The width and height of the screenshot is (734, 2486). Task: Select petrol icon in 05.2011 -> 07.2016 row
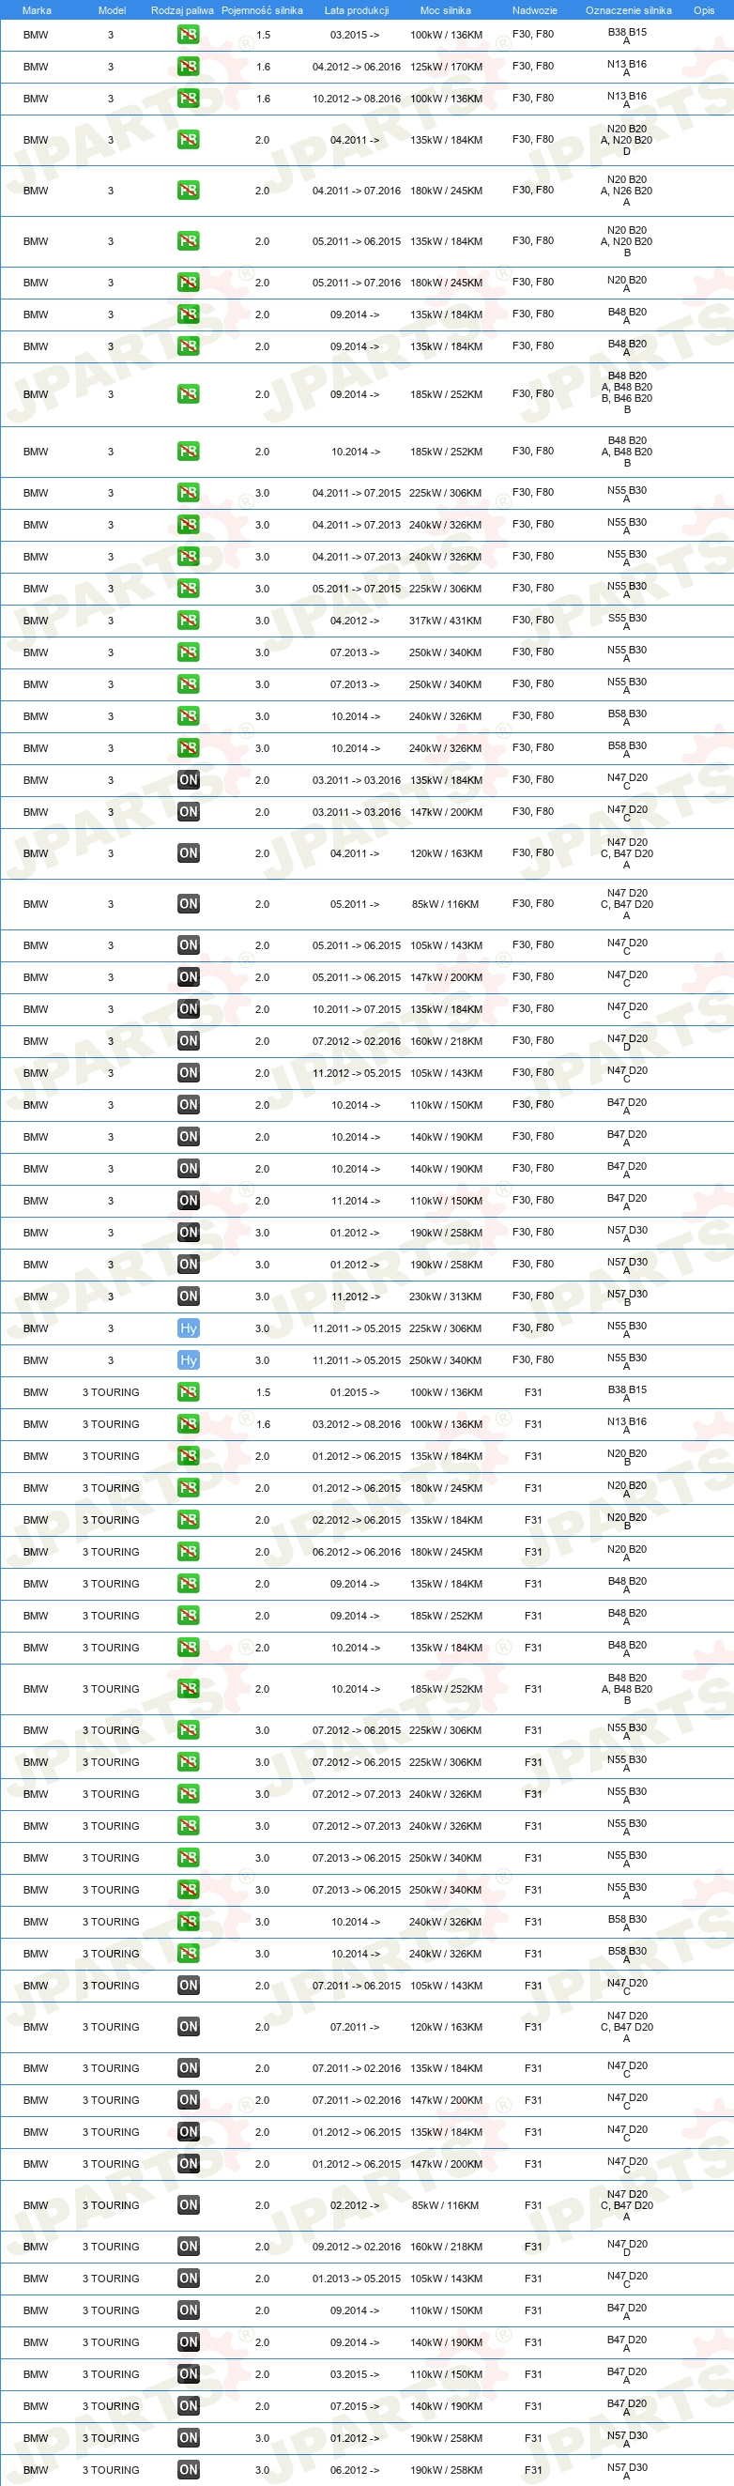click(x=188, y=283)
